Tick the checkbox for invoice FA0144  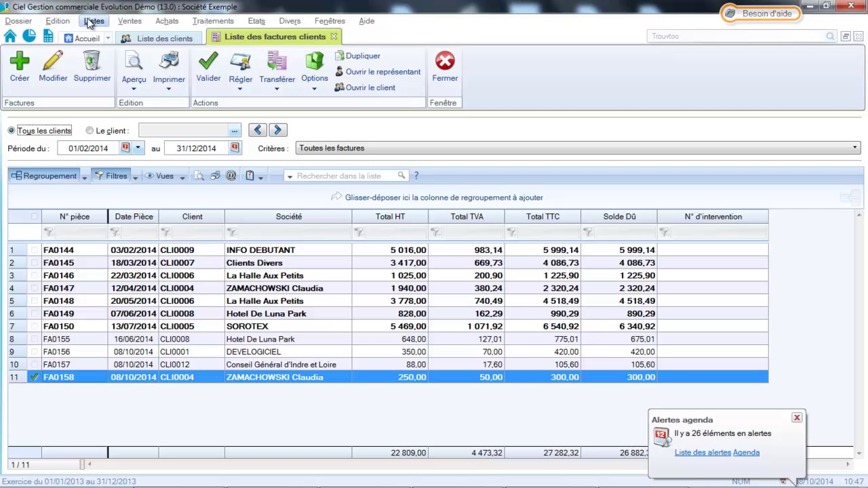point(35,250)
